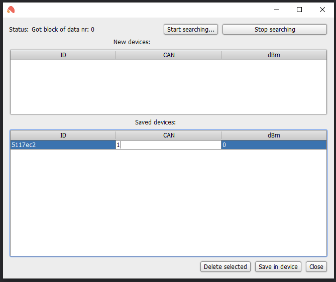Minimize the device search window
The height and width of the screenshot is (282, 336).
[277, 10]
